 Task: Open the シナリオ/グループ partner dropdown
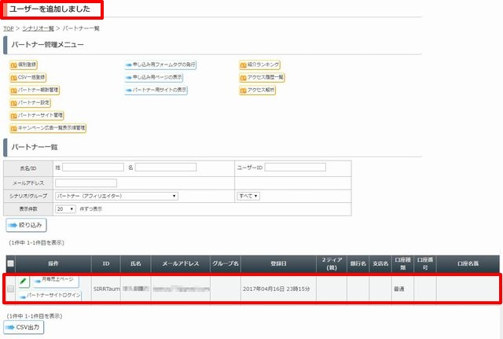click(116, 196)
